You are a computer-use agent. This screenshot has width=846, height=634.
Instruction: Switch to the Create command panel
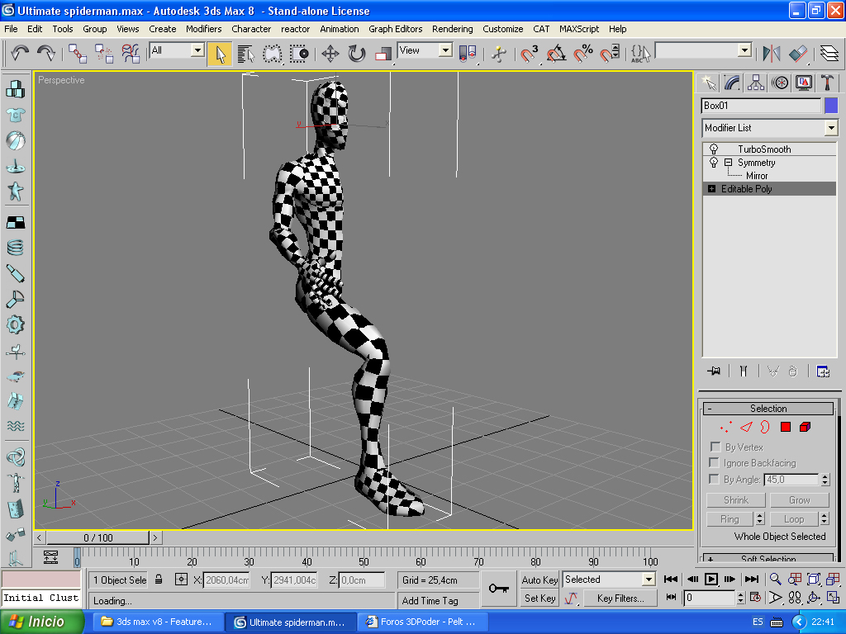(708, 83)
